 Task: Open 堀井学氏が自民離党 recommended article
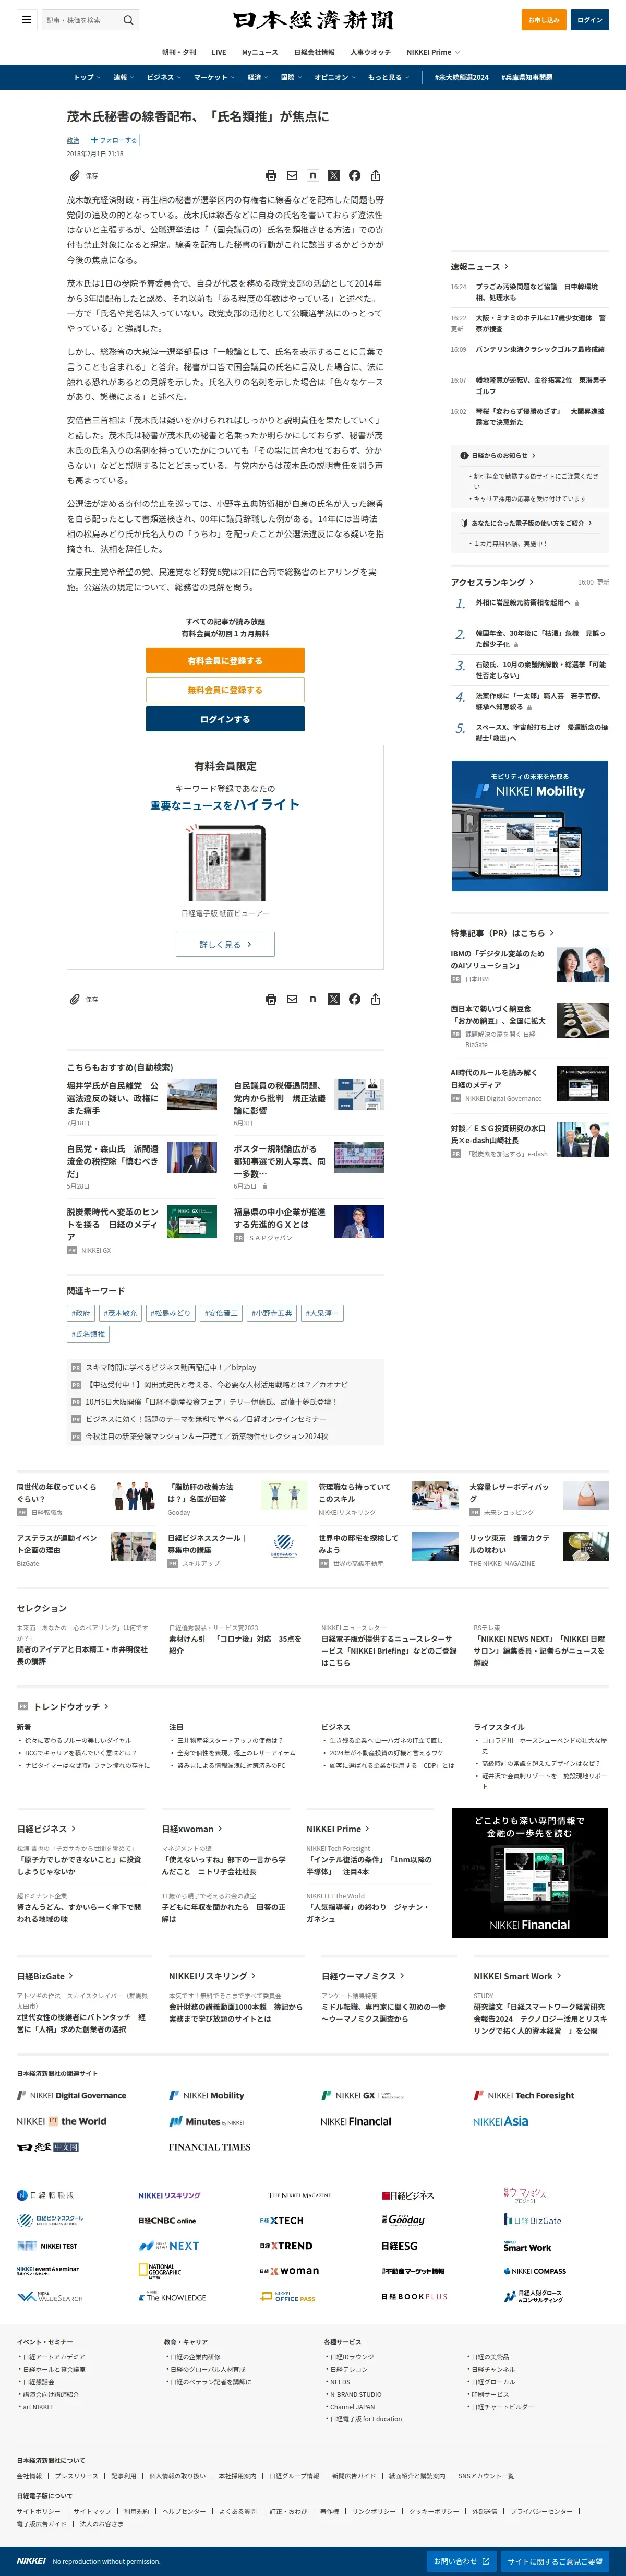112,1097
